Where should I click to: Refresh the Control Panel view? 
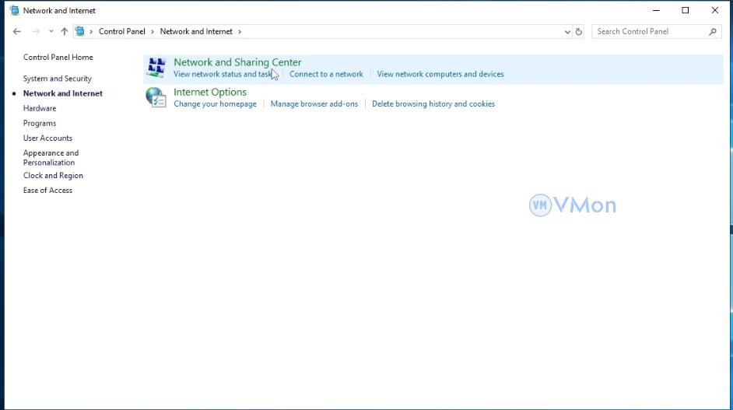pyautogui.click(x=578, y=32)
